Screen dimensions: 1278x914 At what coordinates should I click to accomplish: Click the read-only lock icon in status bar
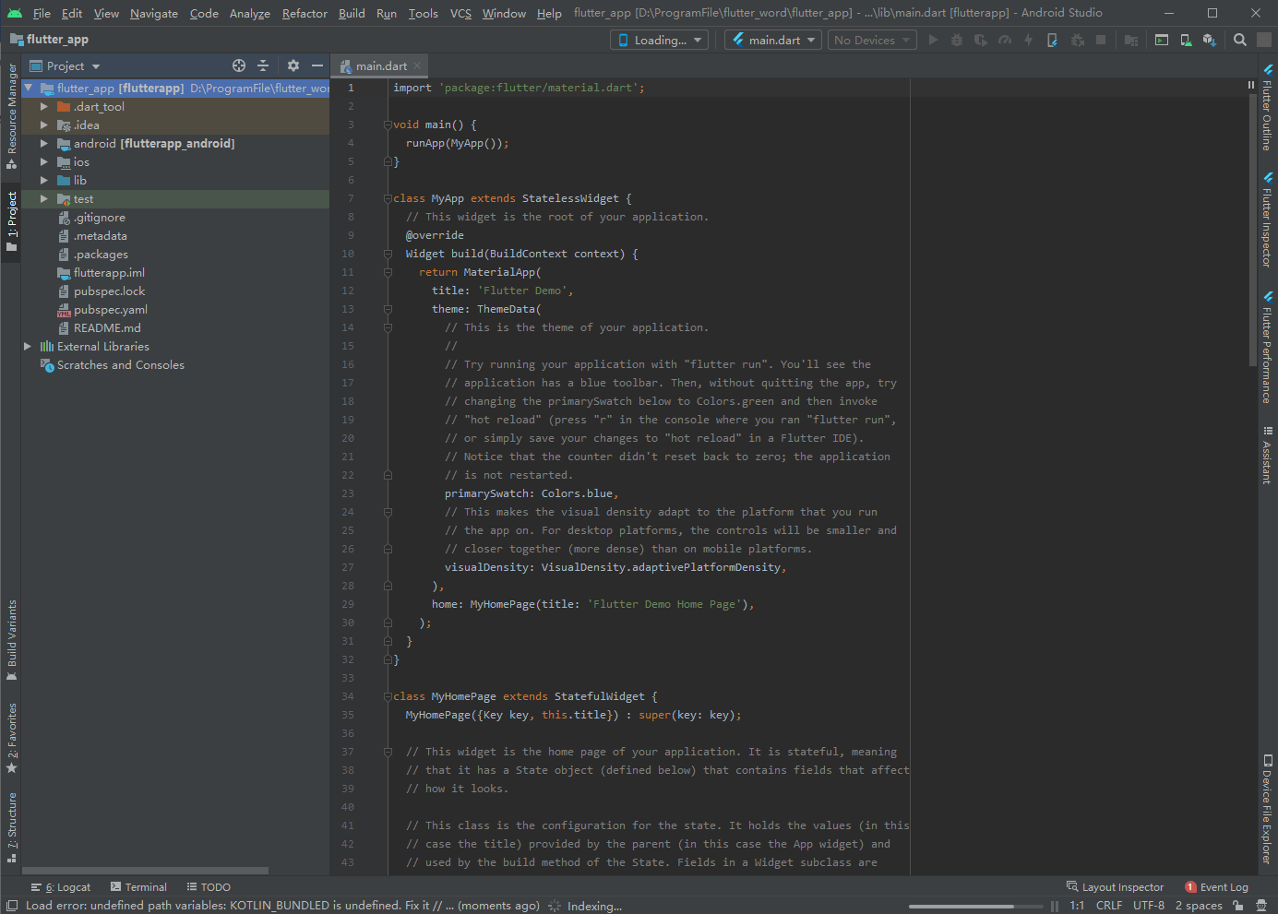pyautogui.click(x=1238, y=906)
